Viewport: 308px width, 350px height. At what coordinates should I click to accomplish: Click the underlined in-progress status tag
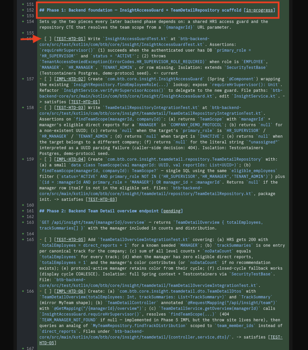259,10
